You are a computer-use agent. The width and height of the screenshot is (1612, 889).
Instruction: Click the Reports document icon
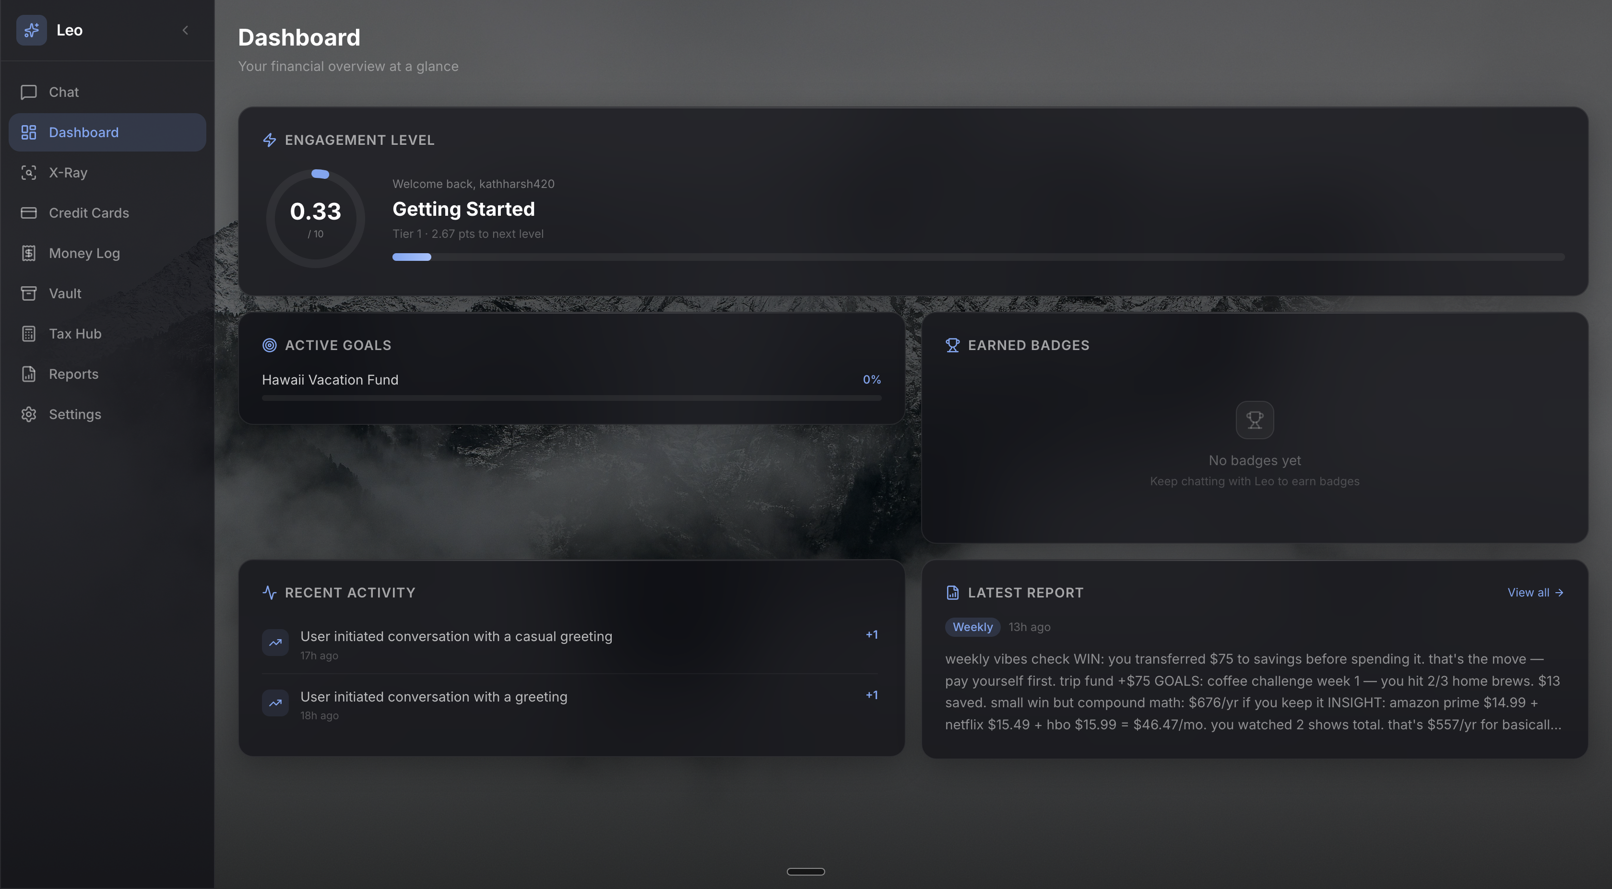[x=29, y=374]
